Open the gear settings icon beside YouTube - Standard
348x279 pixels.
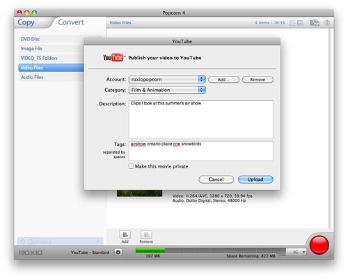click(x=118, y=252)
